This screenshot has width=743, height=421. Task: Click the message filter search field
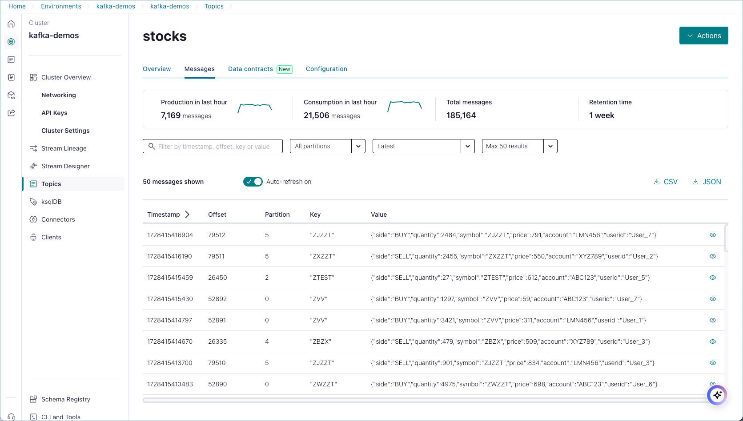tap(213, 146)
